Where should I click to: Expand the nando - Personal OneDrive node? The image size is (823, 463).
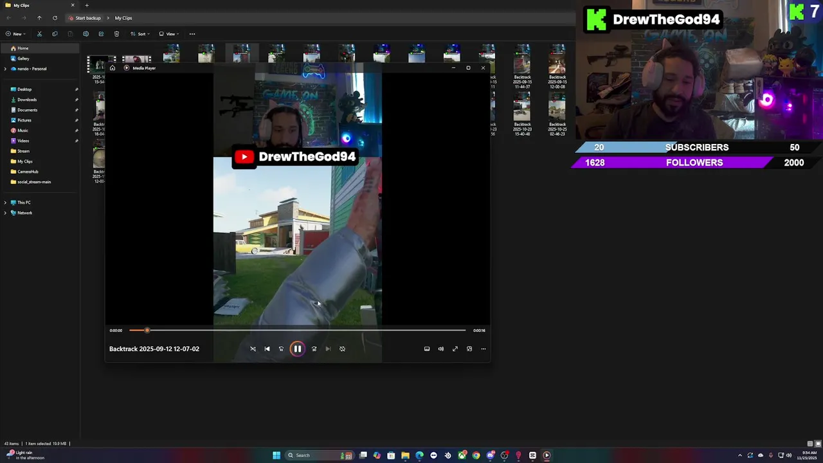(x=5, y=69)
